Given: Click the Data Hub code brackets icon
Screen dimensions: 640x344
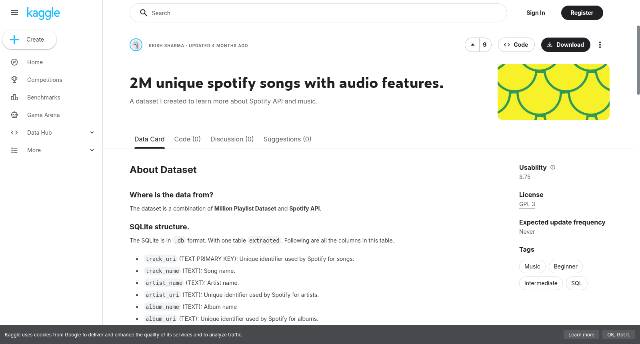Looking at the screenshot, I should click(x=14, y=133).
